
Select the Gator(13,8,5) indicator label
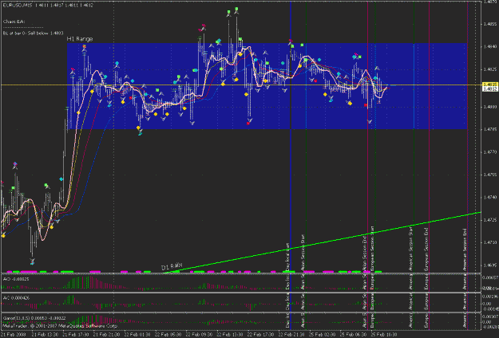[34, 317]
